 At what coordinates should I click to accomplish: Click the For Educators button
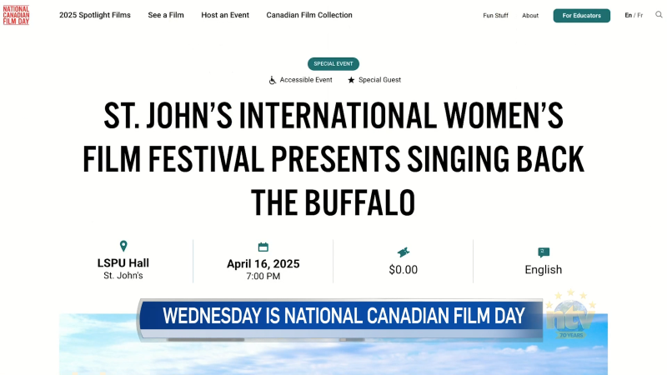pos(581,15)
